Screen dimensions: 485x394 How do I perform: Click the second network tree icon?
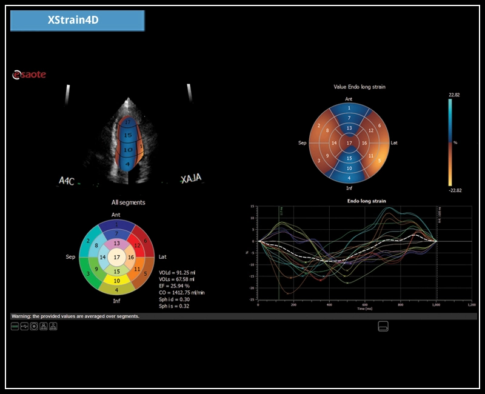[x=53, y=326]
